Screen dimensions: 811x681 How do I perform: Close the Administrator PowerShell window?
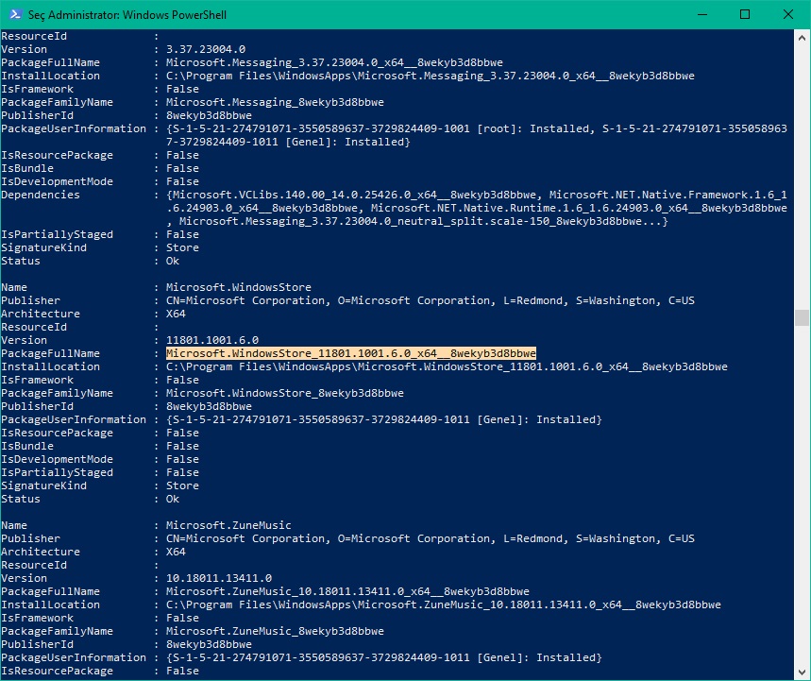click(787, 14)
